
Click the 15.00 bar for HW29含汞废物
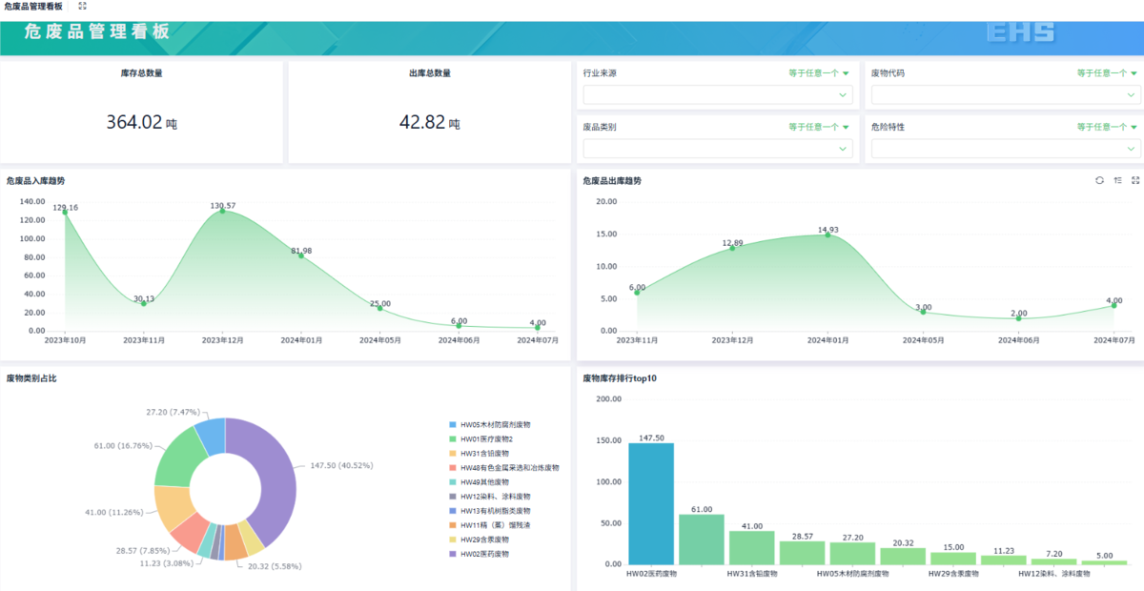(953, 559)
